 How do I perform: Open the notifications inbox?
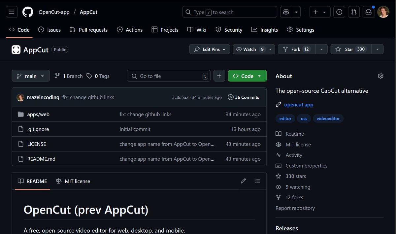pyautogui.click(x=368, y=12)
